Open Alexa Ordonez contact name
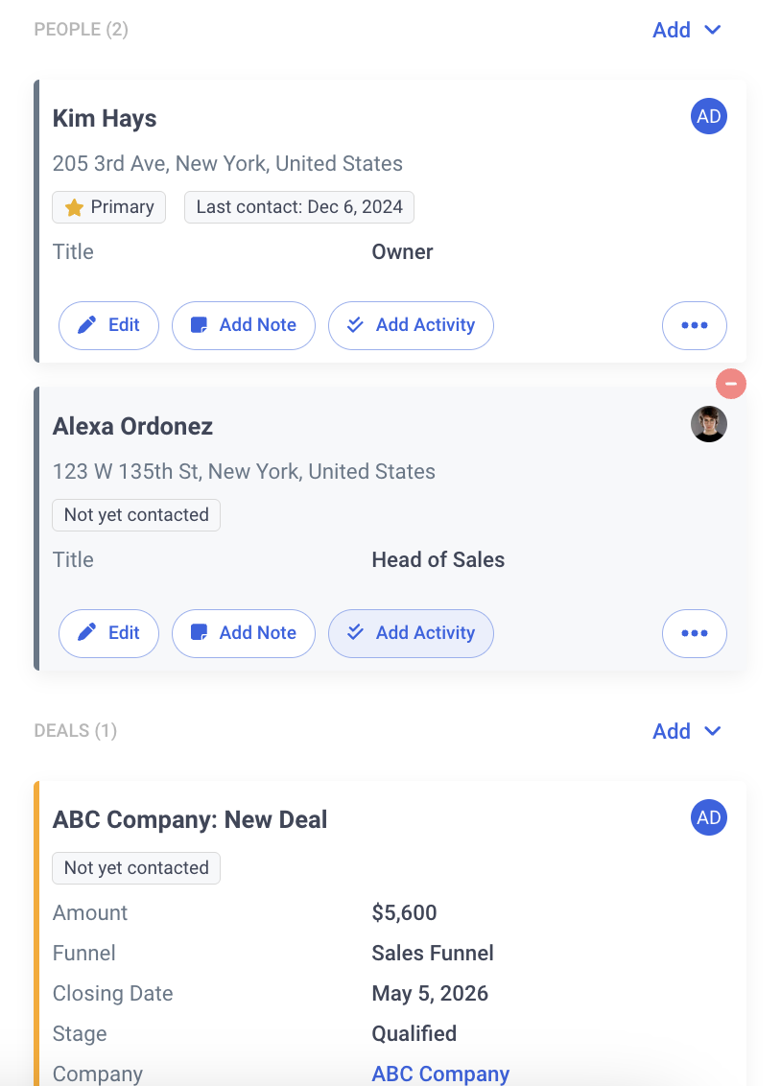The width and height of the screenshot is (781, 1086). [x=132, y=426]
